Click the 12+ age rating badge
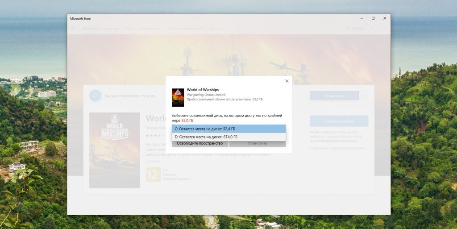This screenshot has width=457, height=229. click(x=153, y=175)
